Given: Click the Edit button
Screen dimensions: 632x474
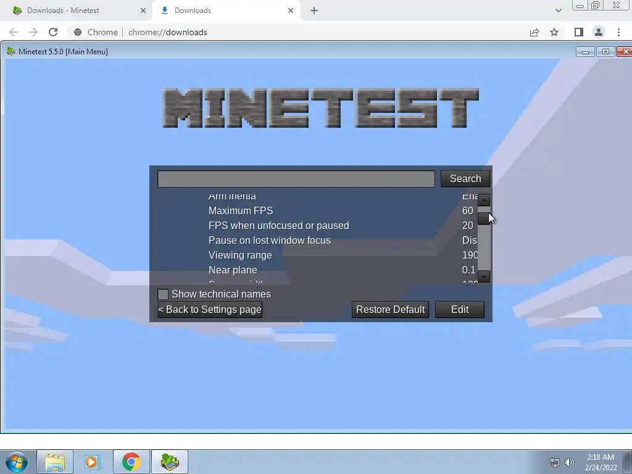Looking at the screenshot, I should pyautogui.click(x=459, y=310).
